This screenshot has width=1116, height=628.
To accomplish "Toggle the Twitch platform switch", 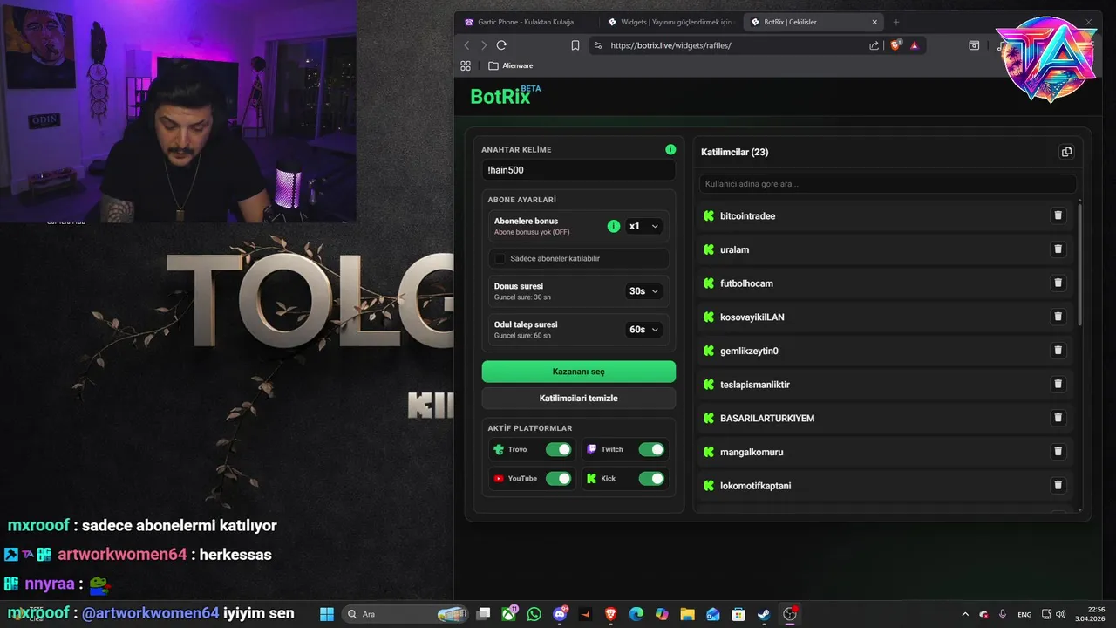I will point(651,449).
